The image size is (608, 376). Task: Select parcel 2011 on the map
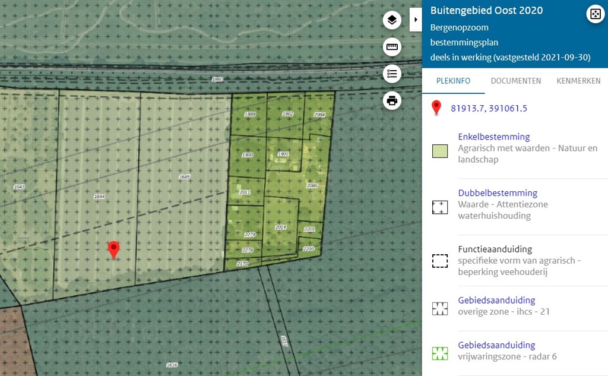click(245, 192)
